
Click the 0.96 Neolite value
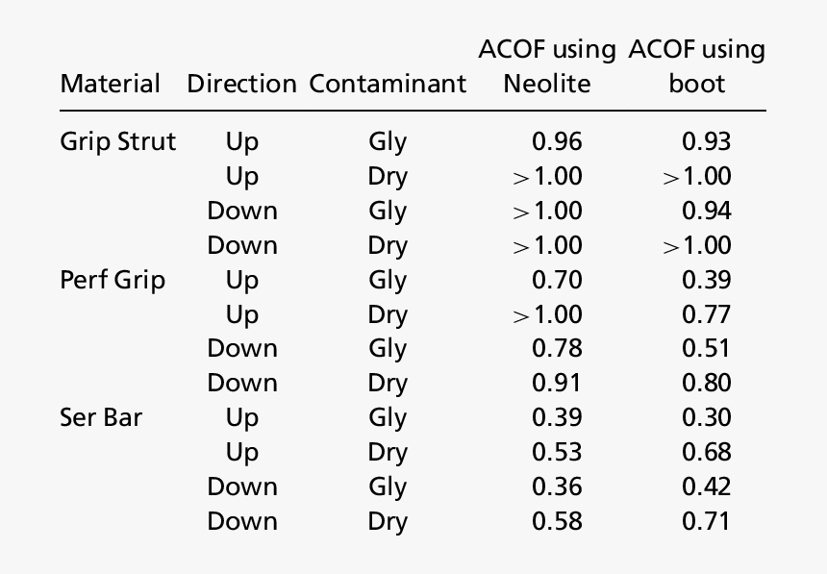(557, 141)
